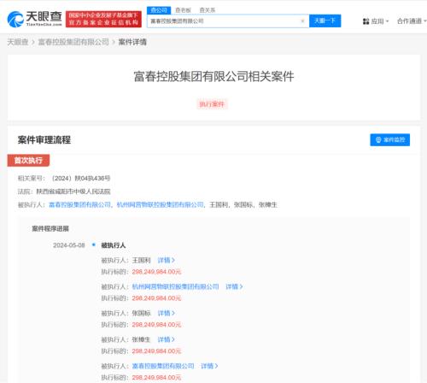The width and height of the screenshot is (427, 383).
Task: Click the red official credit agency banner
Action: click(x=103, y=19)
